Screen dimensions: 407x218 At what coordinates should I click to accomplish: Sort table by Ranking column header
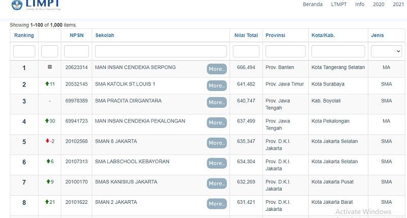coord(24,35)
